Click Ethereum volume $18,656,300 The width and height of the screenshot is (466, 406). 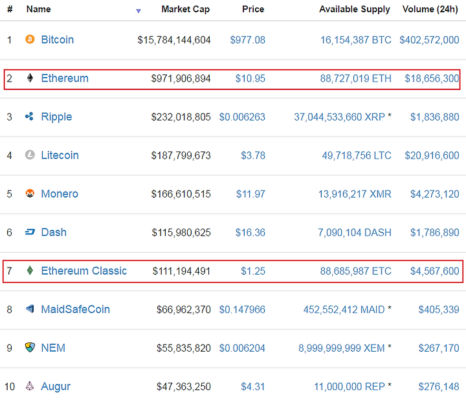click(x=432, y=78)
